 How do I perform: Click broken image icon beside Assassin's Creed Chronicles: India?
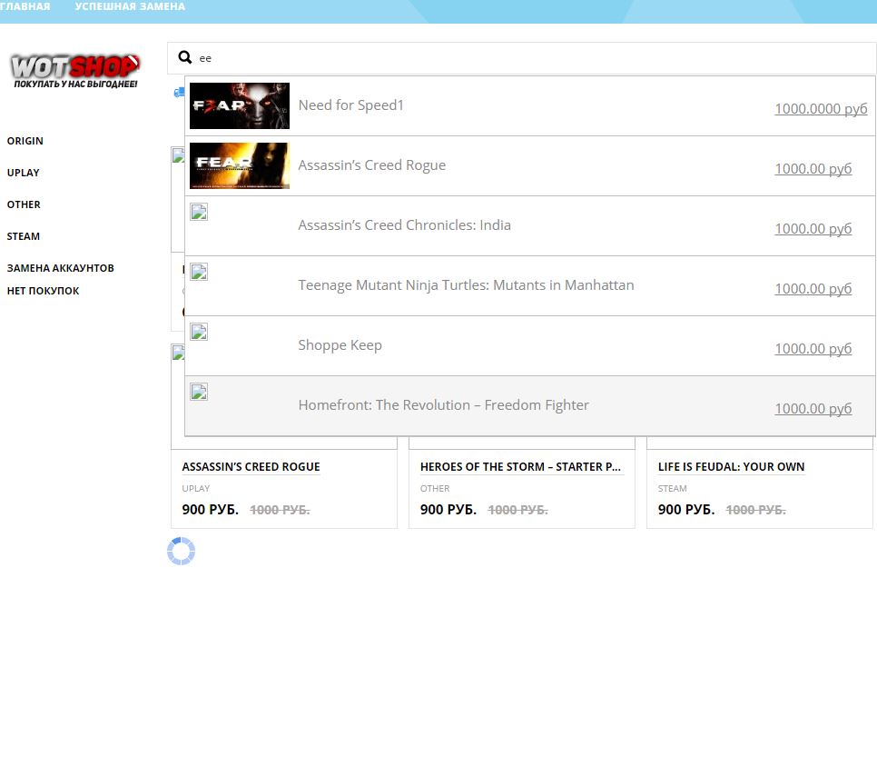[x=199, y=212]
